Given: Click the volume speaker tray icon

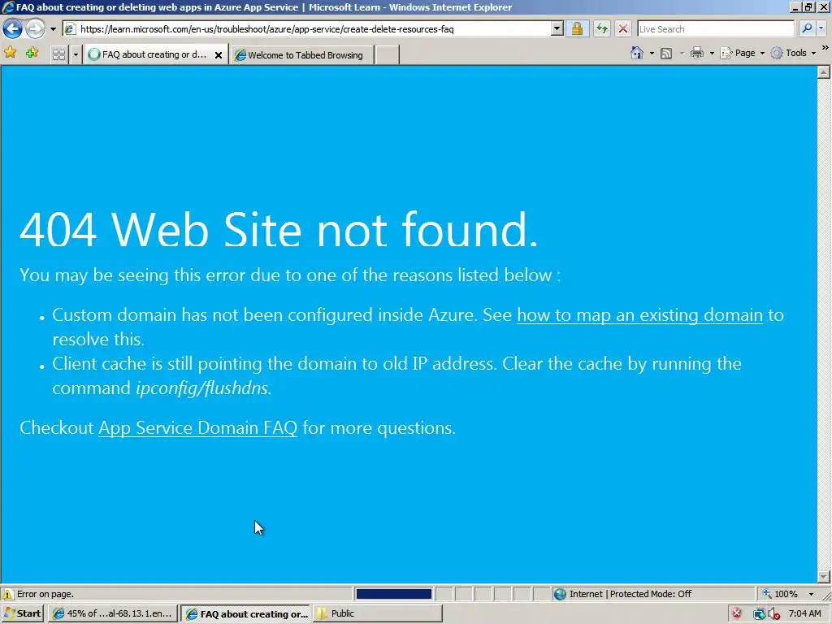Looking at the screenshot, I should tap(773, 614).
